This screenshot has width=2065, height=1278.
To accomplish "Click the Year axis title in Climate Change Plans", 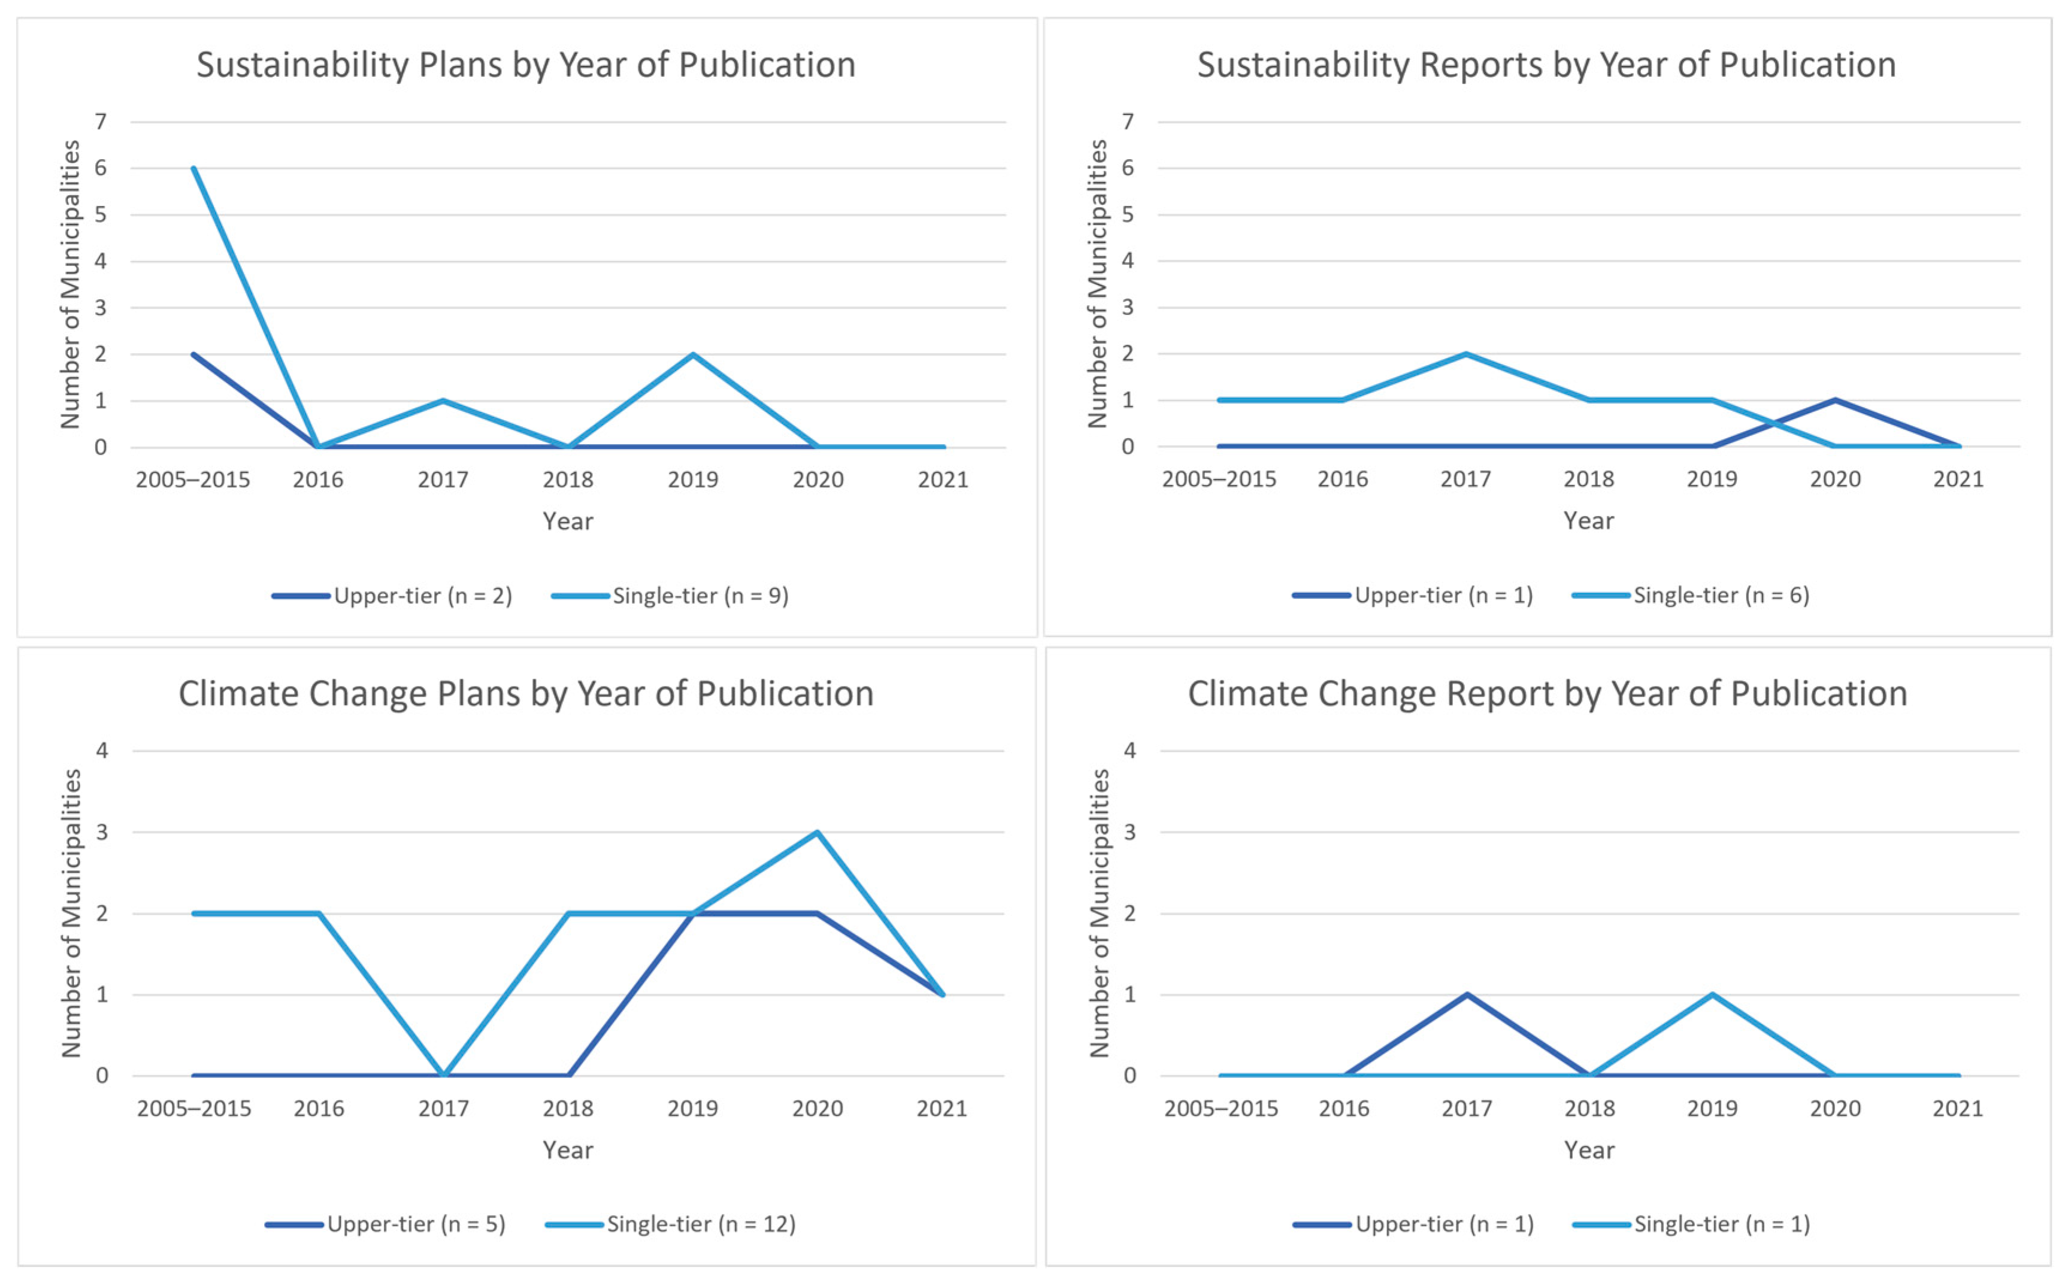I will coord(567,1150).
